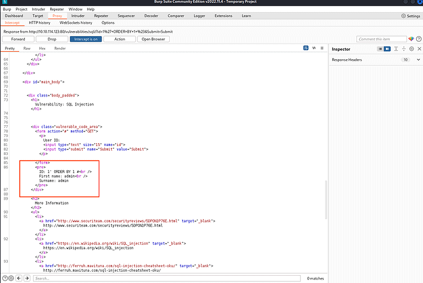
Task: Switch Inspector to side-by-side layout view
Action: coord(387,49)
